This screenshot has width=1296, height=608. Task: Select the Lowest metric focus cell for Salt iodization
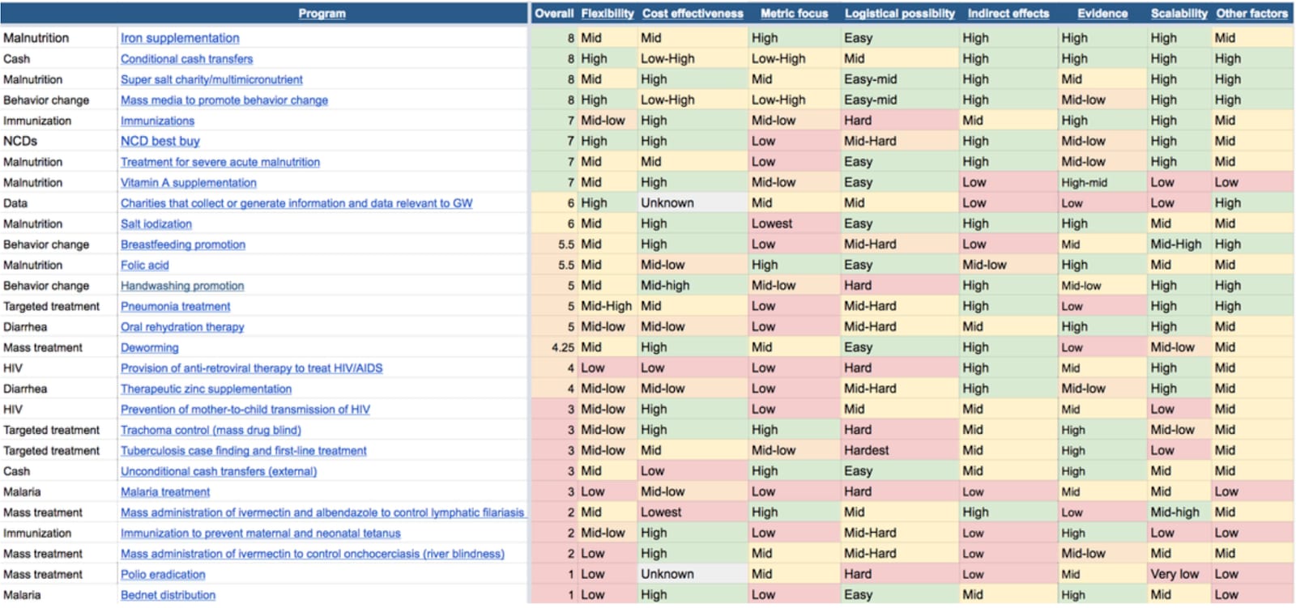pyautogui.click(x=772, y=223)
